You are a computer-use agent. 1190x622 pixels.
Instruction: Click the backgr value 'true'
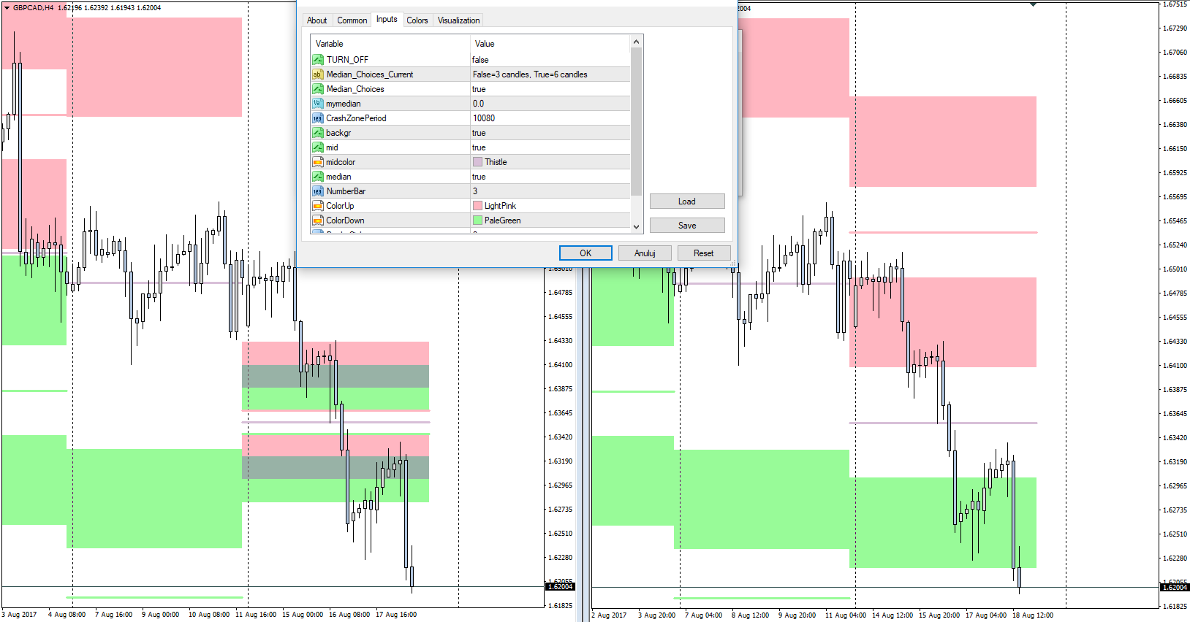tap(479, 133)
